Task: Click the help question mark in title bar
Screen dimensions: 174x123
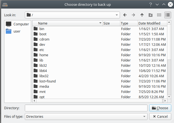Action: [x=151, y=4]
